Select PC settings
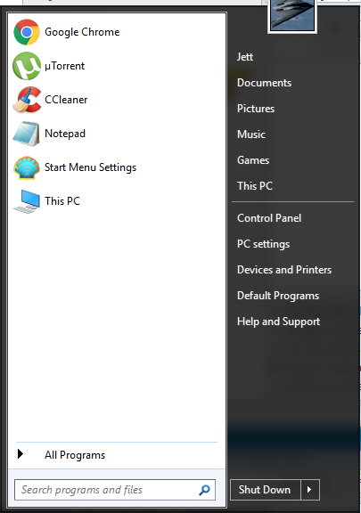Viewport: 361px width, 513px height. click(x=263, y=244)
